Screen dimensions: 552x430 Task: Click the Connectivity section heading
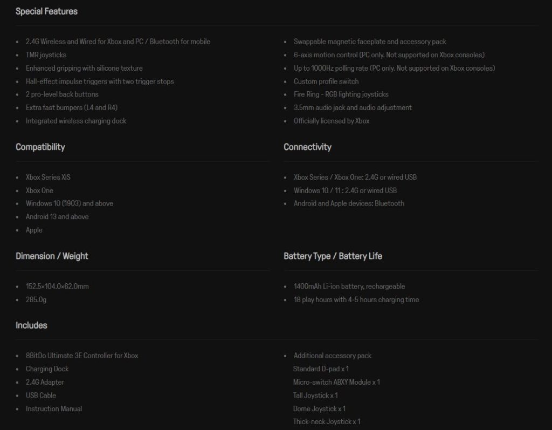click(x=307, y=147)
